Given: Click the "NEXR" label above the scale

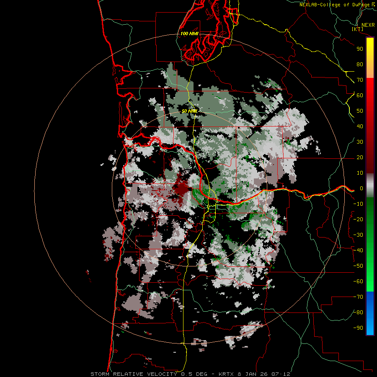Looking at the screenshot, I should [x=368, y=25].
